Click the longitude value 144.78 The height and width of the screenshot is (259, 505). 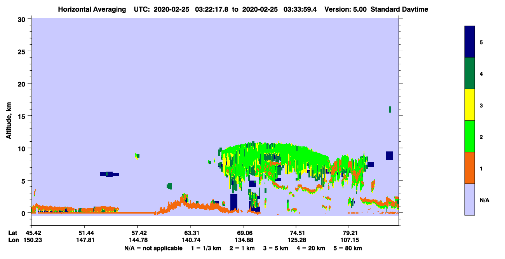pyautogui.click(x=138, y=240)
